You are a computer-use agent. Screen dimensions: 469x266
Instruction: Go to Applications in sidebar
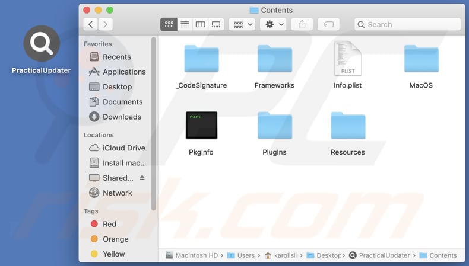click(x=123, y=72)
